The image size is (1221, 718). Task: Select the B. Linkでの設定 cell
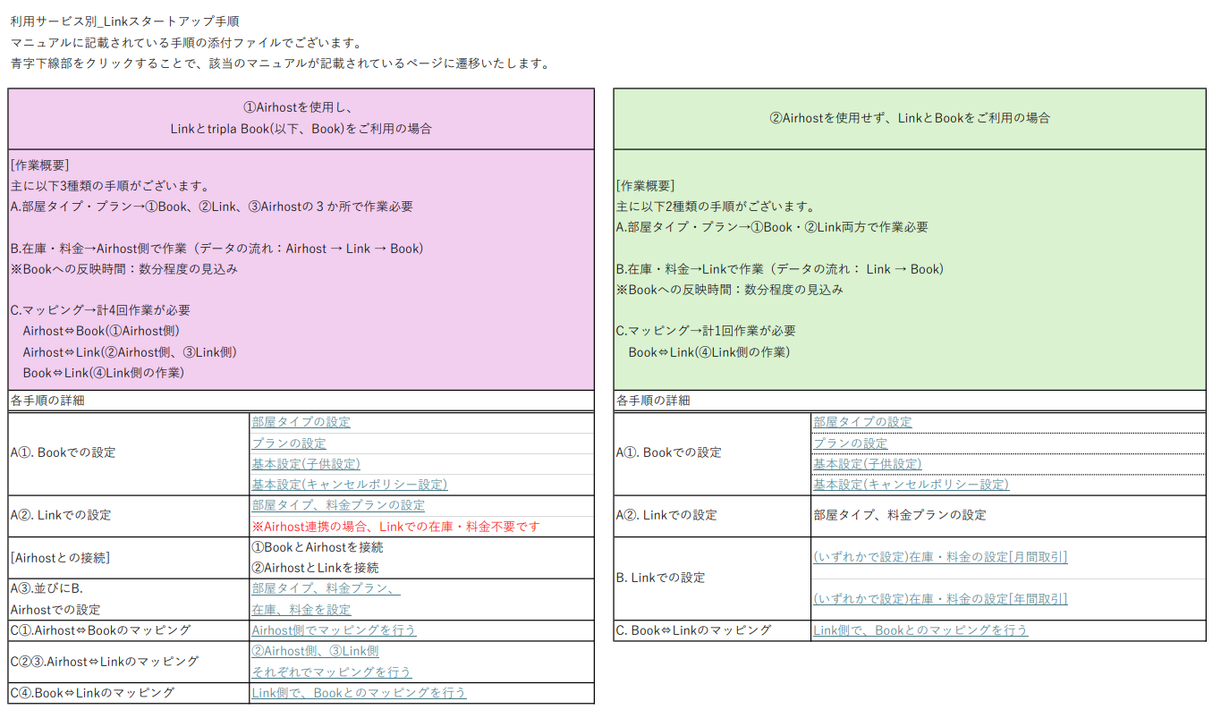(712, 579)
